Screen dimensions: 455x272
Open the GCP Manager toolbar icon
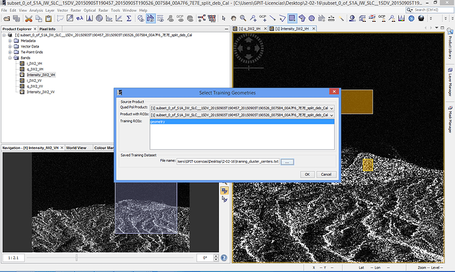[382, 18]
